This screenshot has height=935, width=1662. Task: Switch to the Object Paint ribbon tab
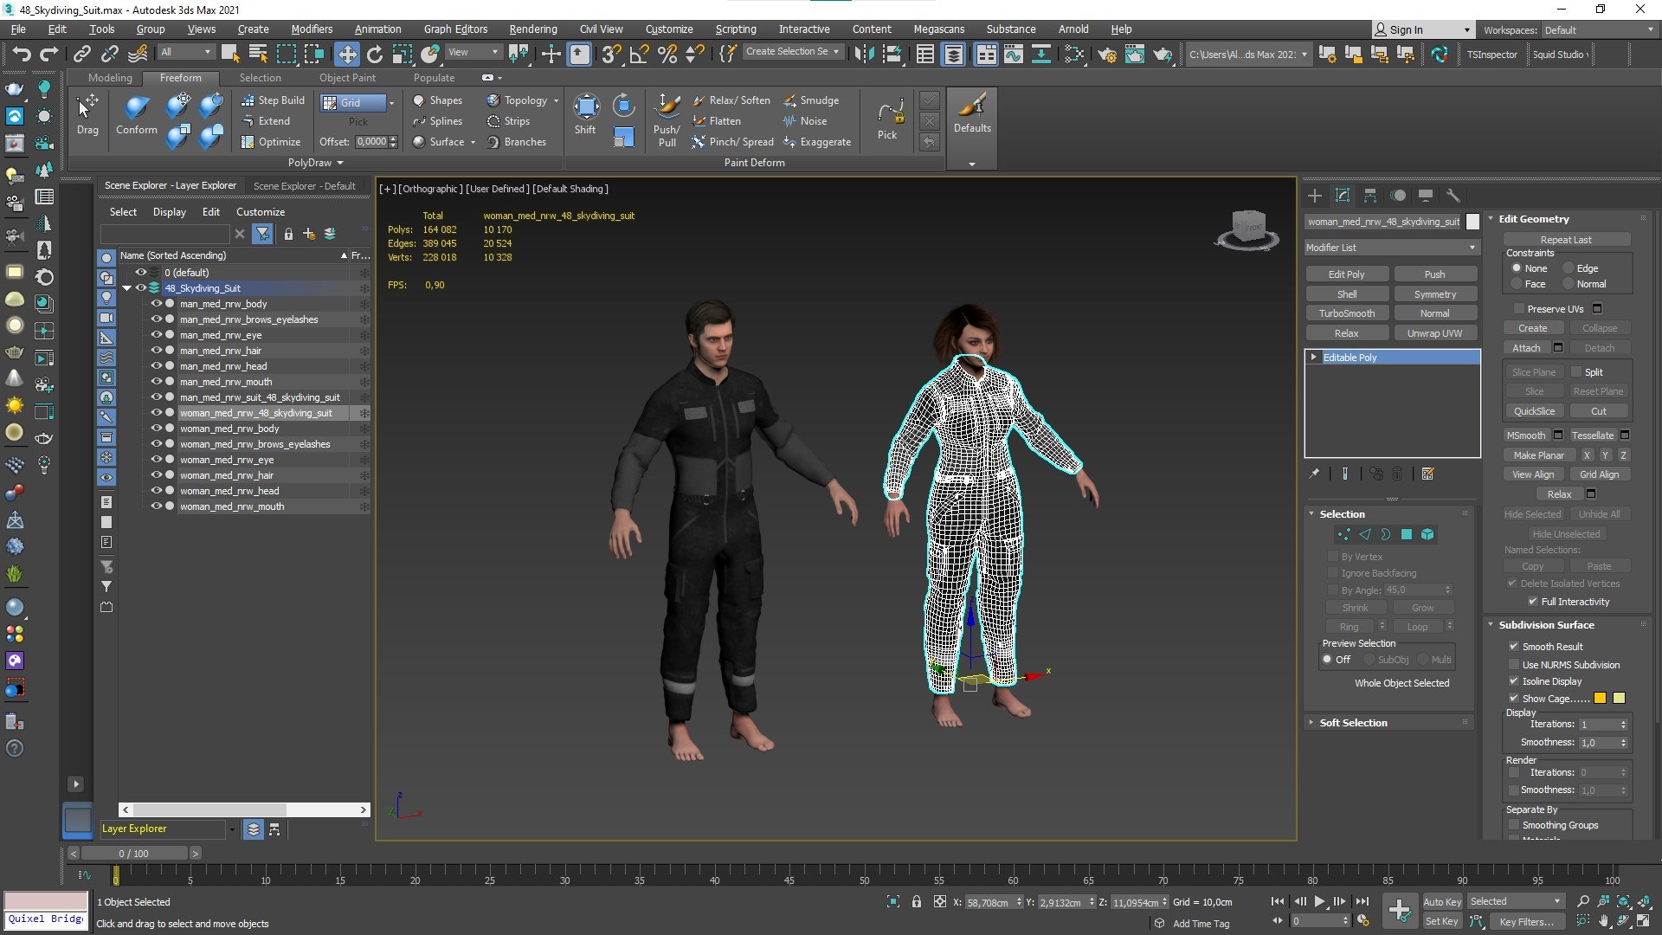347,78
